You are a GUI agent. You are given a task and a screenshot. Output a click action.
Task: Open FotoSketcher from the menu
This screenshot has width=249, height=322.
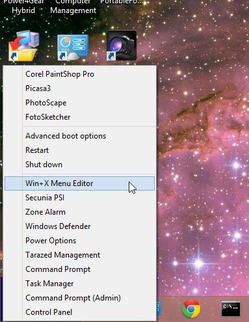tap(80, 117)
